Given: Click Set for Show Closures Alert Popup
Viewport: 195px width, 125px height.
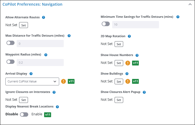Looking at the screenshot, I should [119, 100].
